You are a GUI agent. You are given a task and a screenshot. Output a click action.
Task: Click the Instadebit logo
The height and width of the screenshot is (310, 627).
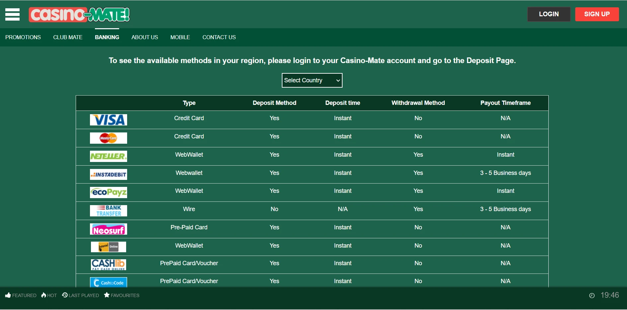109,175
